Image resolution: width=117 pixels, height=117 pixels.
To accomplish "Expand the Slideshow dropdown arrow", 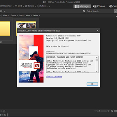I will tap(13, 6).
